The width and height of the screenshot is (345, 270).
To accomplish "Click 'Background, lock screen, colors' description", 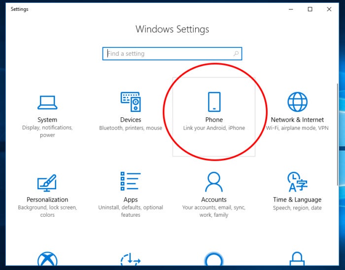I will tap(47, 211).
